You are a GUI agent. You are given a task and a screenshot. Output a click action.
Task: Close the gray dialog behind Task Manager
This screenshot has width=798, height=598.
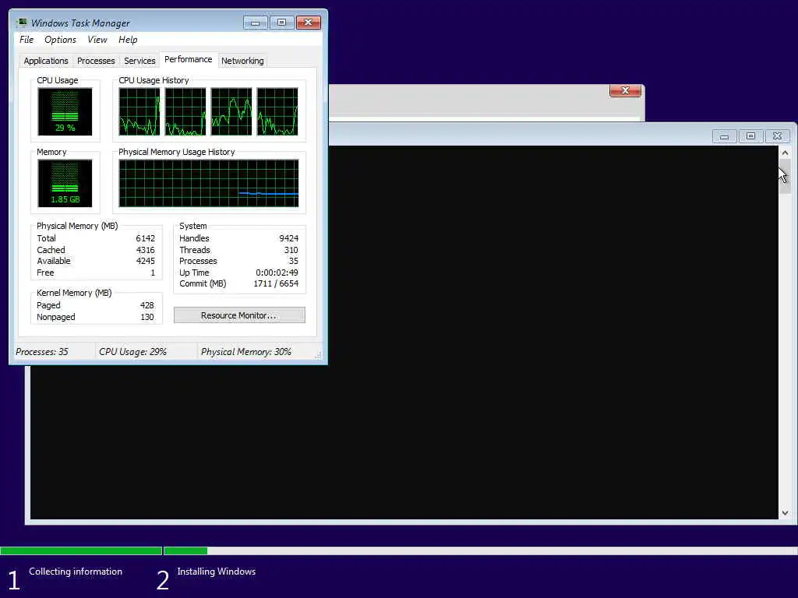(x=625, y=90)
